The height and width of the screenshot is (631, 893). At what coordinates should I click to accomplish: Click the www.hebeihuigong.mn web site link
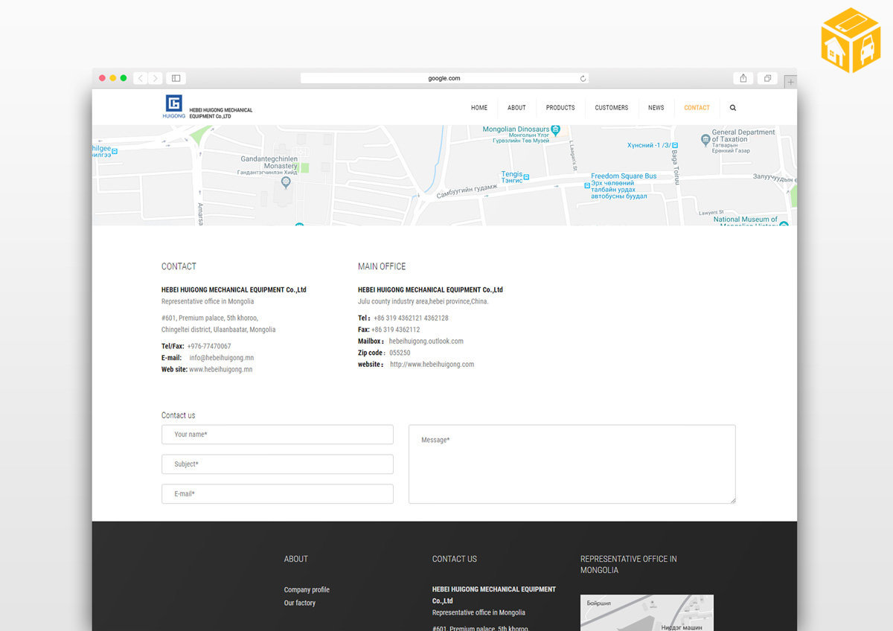click(220, 370)
